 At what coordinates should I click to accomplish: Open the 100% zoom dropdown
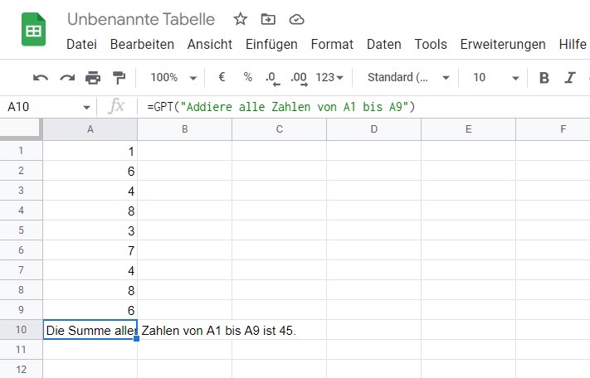(173, 77)
